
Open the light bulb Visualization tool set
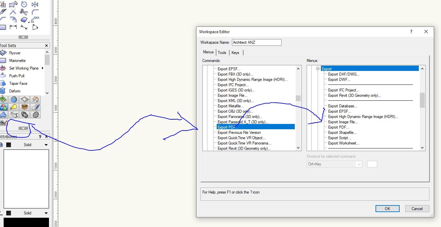pos(14,107)
